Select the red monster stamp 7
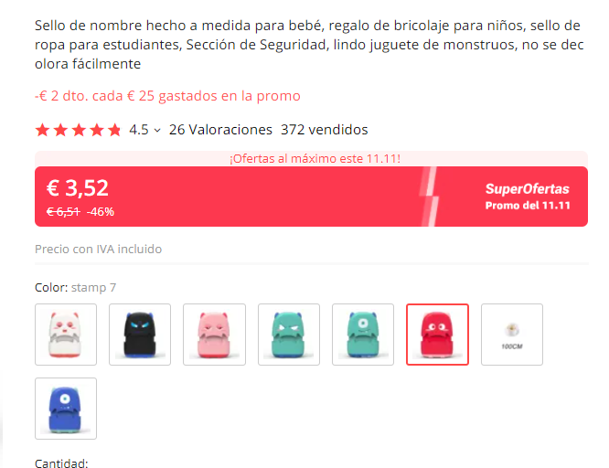The width and height of the screenshot is (609, 468). click(438, 335)
